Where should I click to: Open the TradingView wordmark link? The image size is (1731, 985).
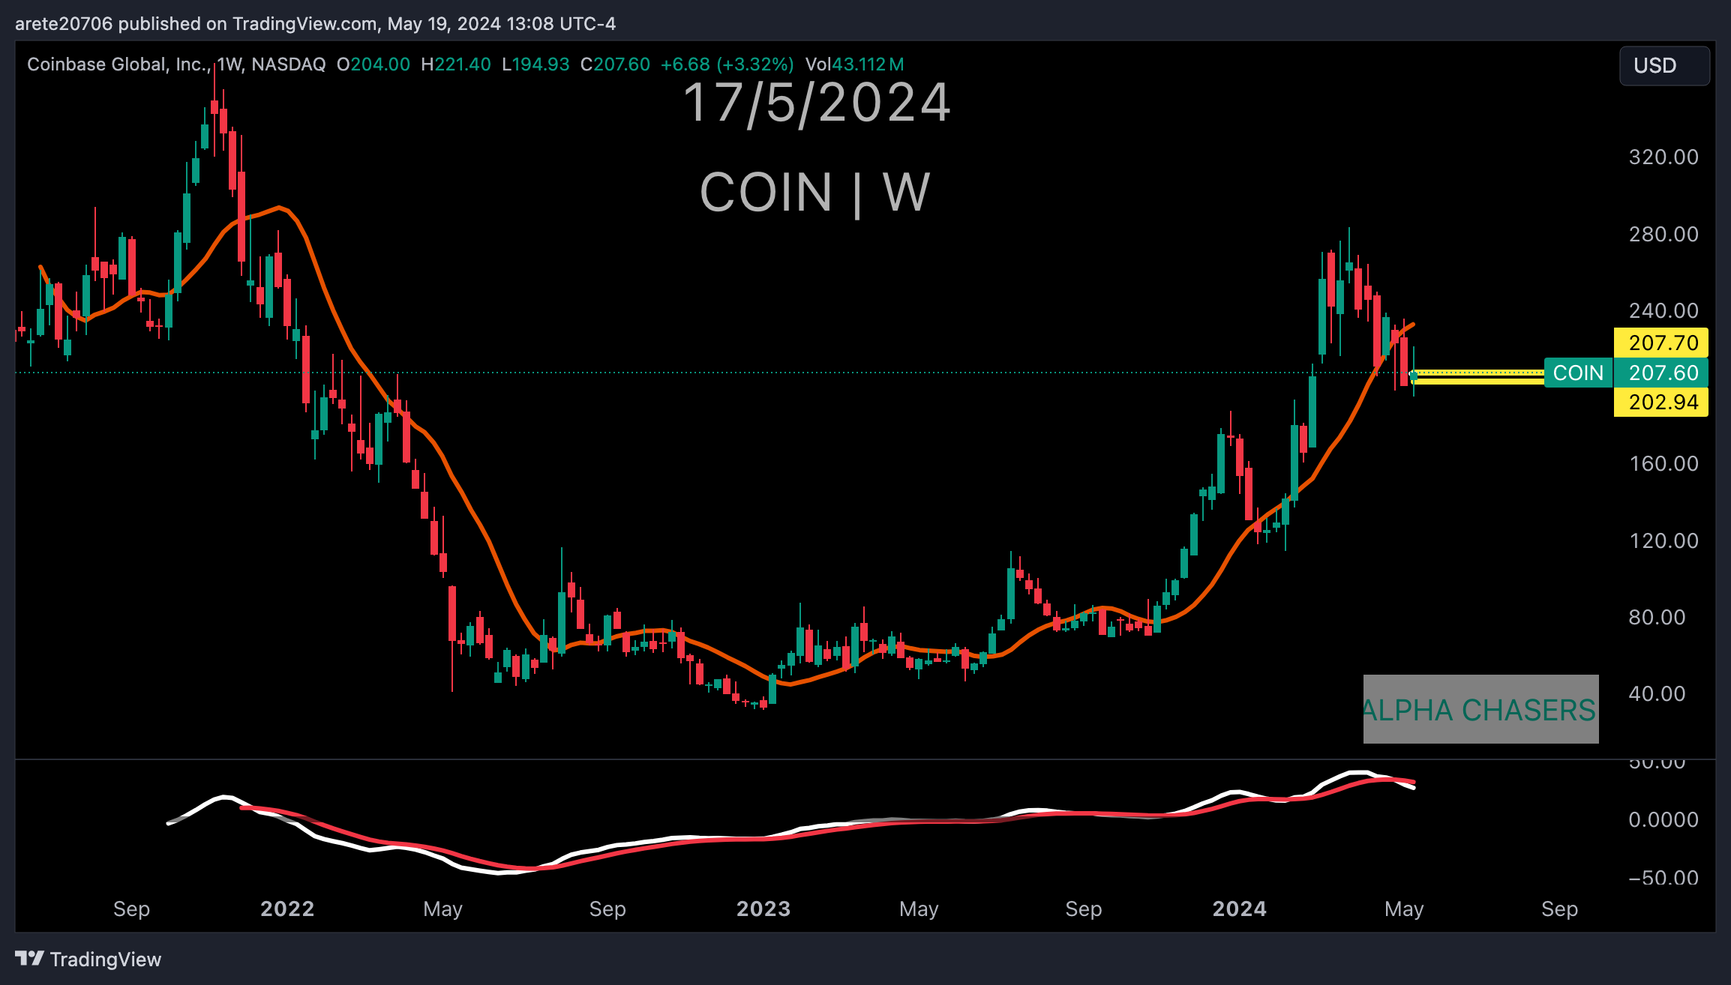click(x=106, y=960)
